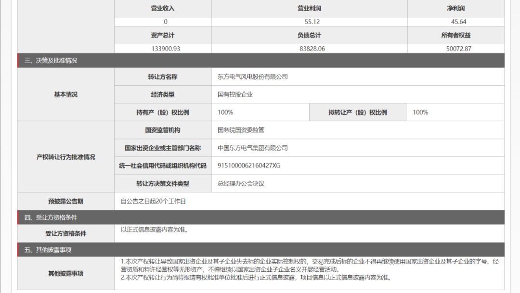Click the 国有控股企业 economic type value
This screenshot has height=293, width=520.
point(235,95)
